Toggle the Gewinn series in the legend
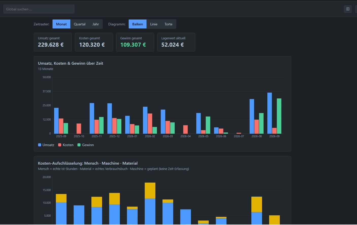The image size is (357, 225). tap(86, 145)
